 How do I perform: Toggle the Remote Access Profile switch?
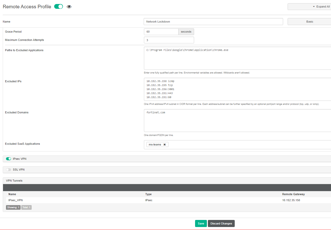58,7
